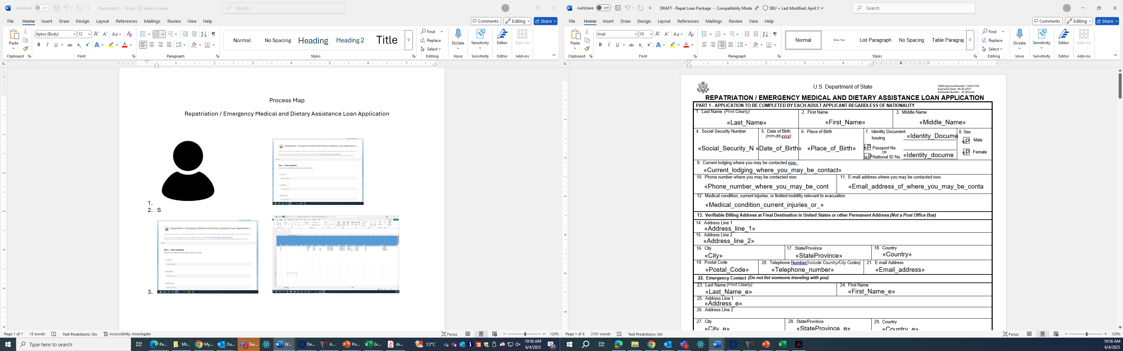This screenshot has height=351, width=1123.
Task: Click Comments button in right Word window
Action: [1047, 21]
